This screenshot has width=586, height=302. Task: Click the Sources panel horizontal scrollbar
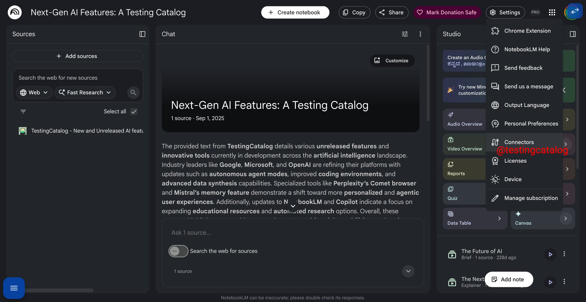(x=59, y=290)
